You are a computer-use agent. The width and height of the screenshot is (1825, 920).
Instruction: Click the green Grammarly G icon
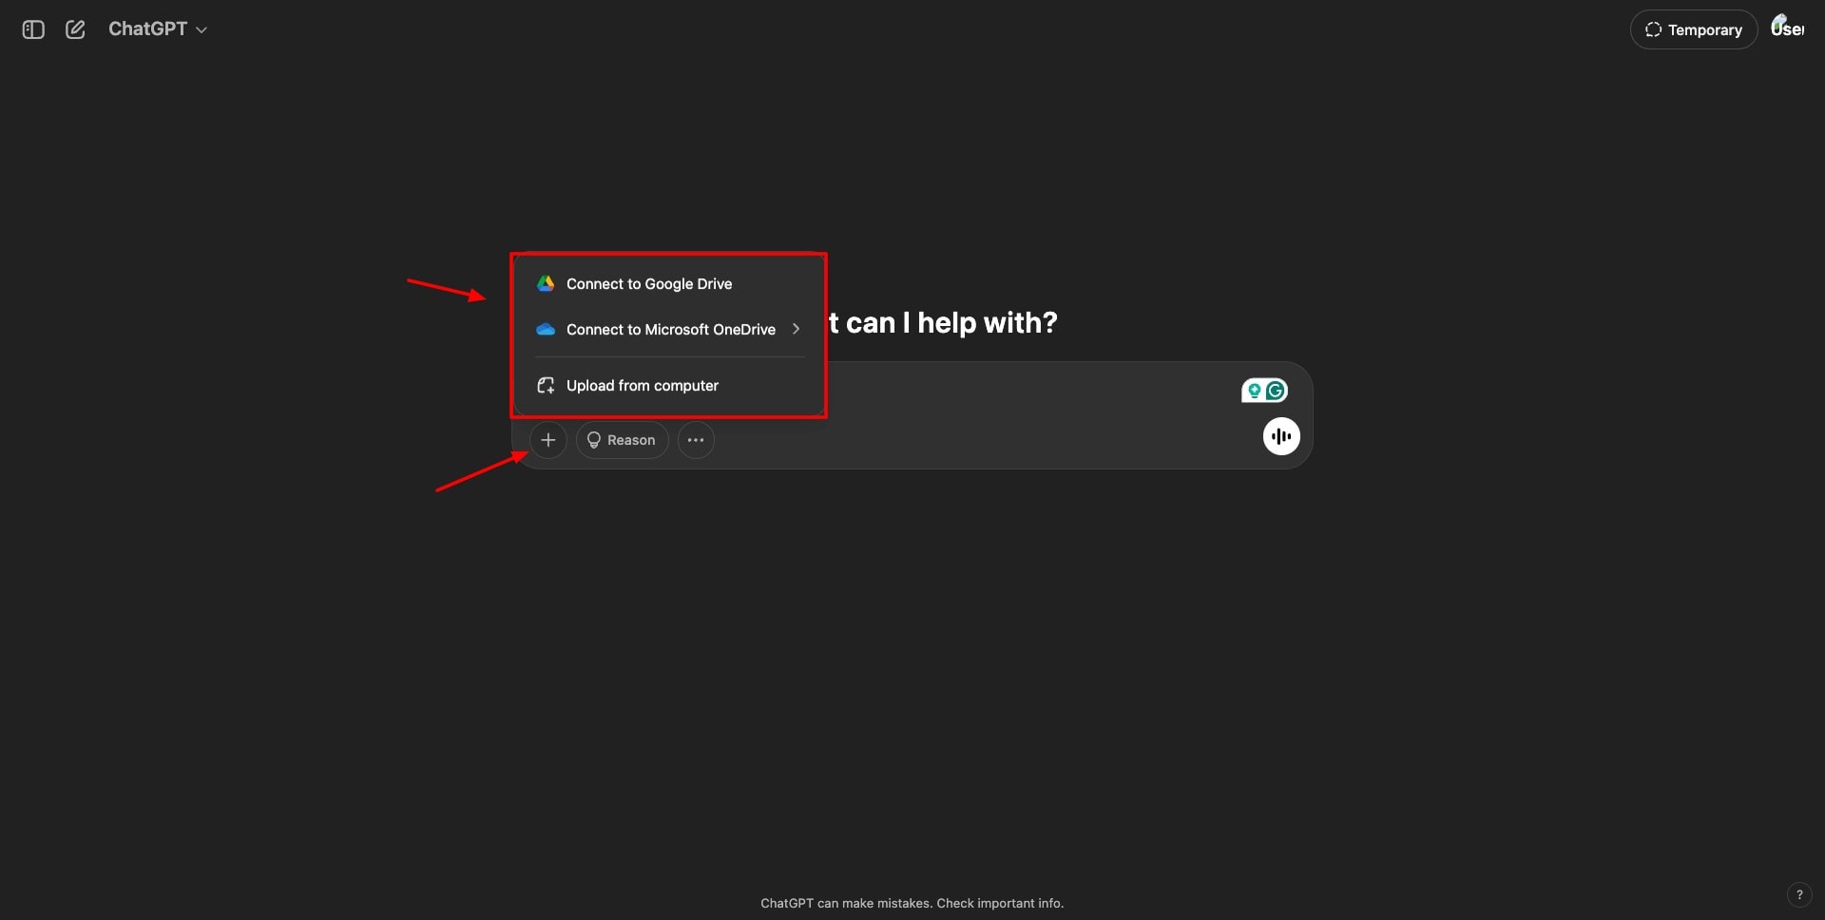point(1276,391)
